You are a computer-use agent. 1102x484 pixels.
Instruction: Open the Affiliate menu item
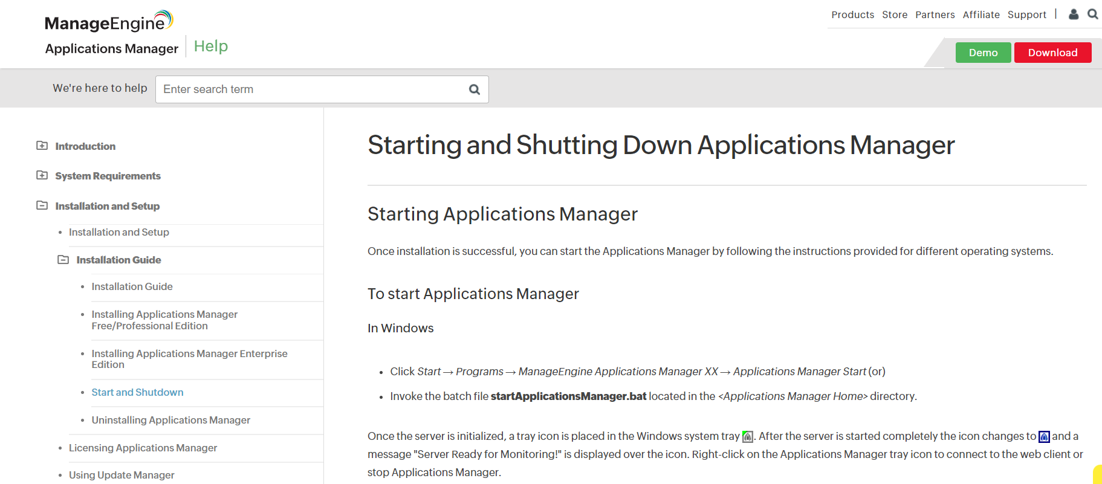tap(981, 15)
